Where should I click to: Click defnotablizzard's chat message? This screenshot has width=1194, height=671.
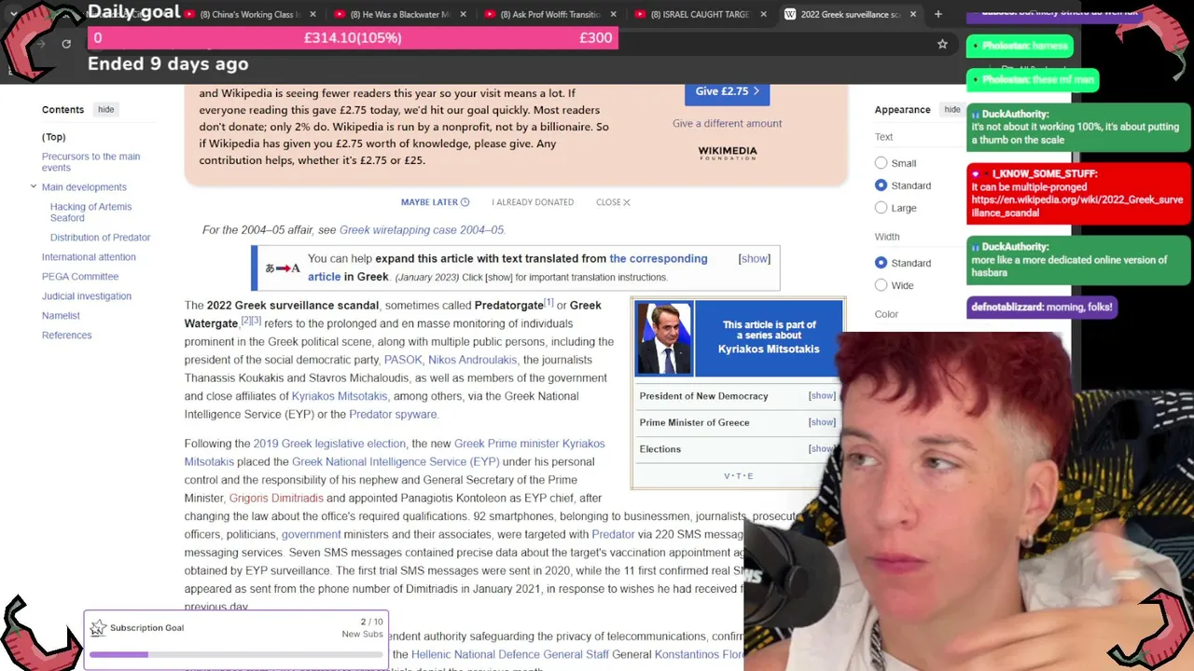[1041, 307]
